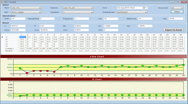Click Range R value 0.006 in column 1
This screenshot has height=104, width=188.
(22, 51)
